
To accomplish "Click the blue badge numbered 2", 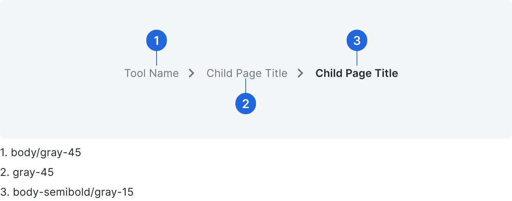I will click(246, 104).
